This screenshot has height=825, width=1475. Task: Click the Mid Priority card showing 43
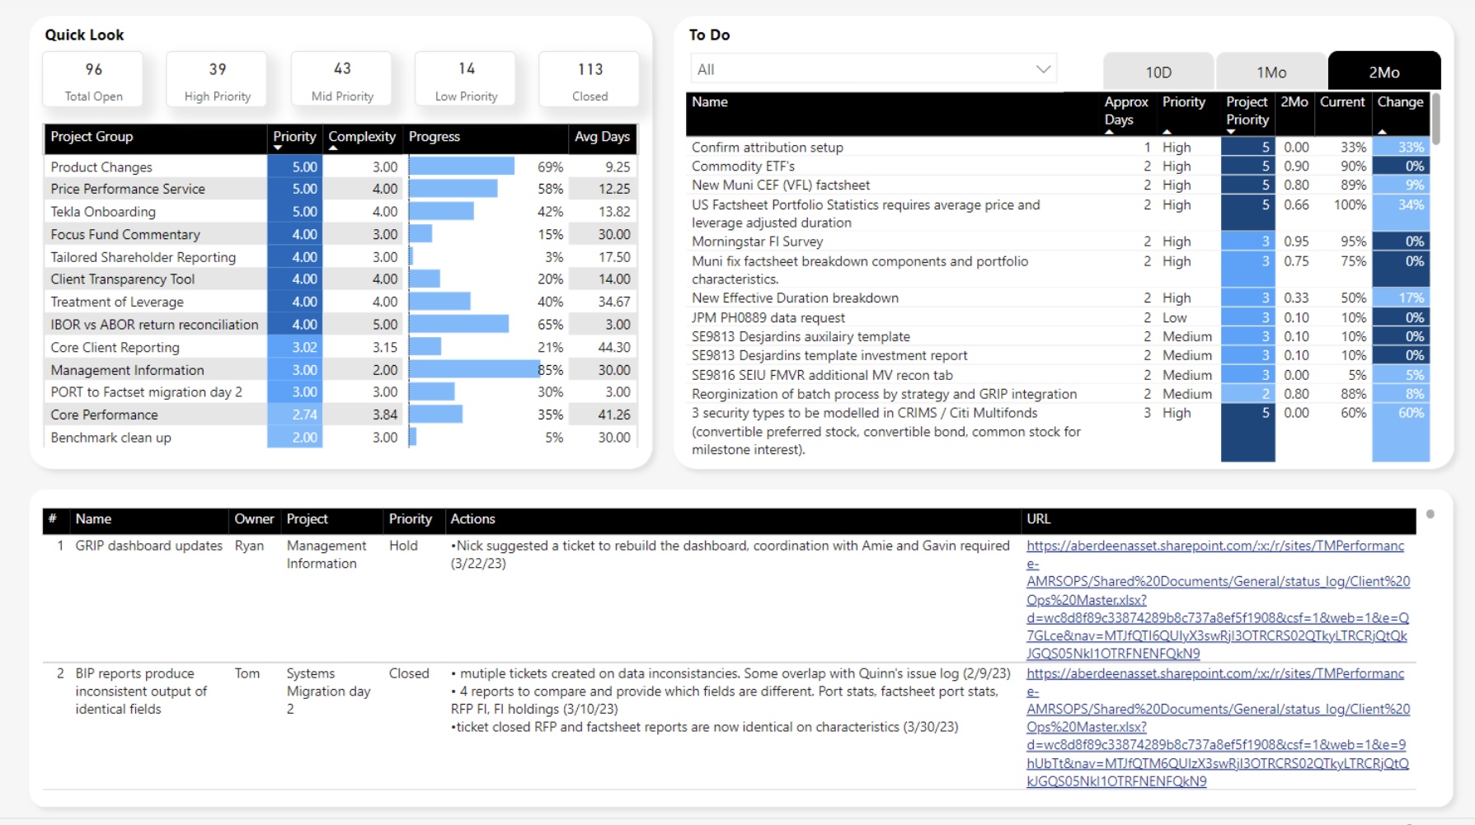(x=342, y=80)
